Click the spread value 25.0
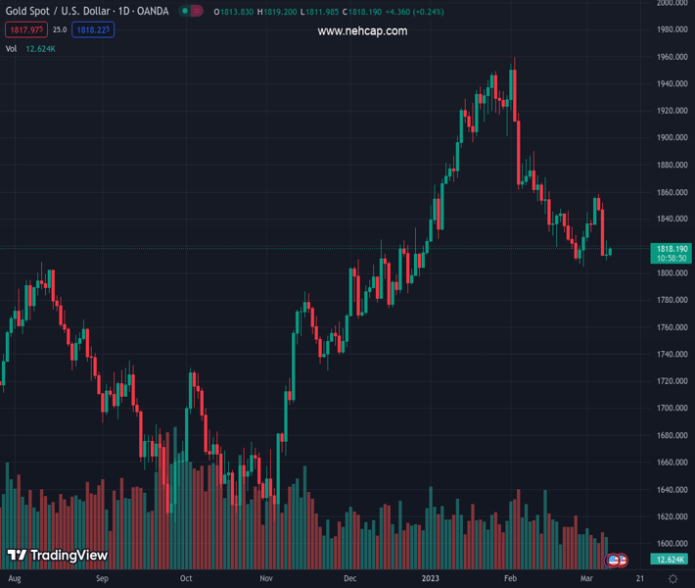The image size is (695, 588). pos(60,29)
